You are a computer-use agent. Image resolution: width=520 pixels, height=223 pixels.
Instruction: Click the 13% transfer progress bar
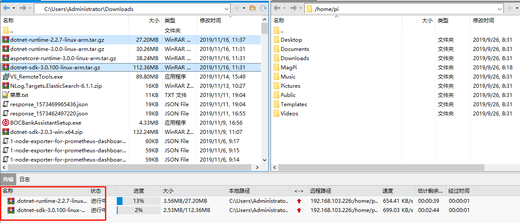[139, 201]
